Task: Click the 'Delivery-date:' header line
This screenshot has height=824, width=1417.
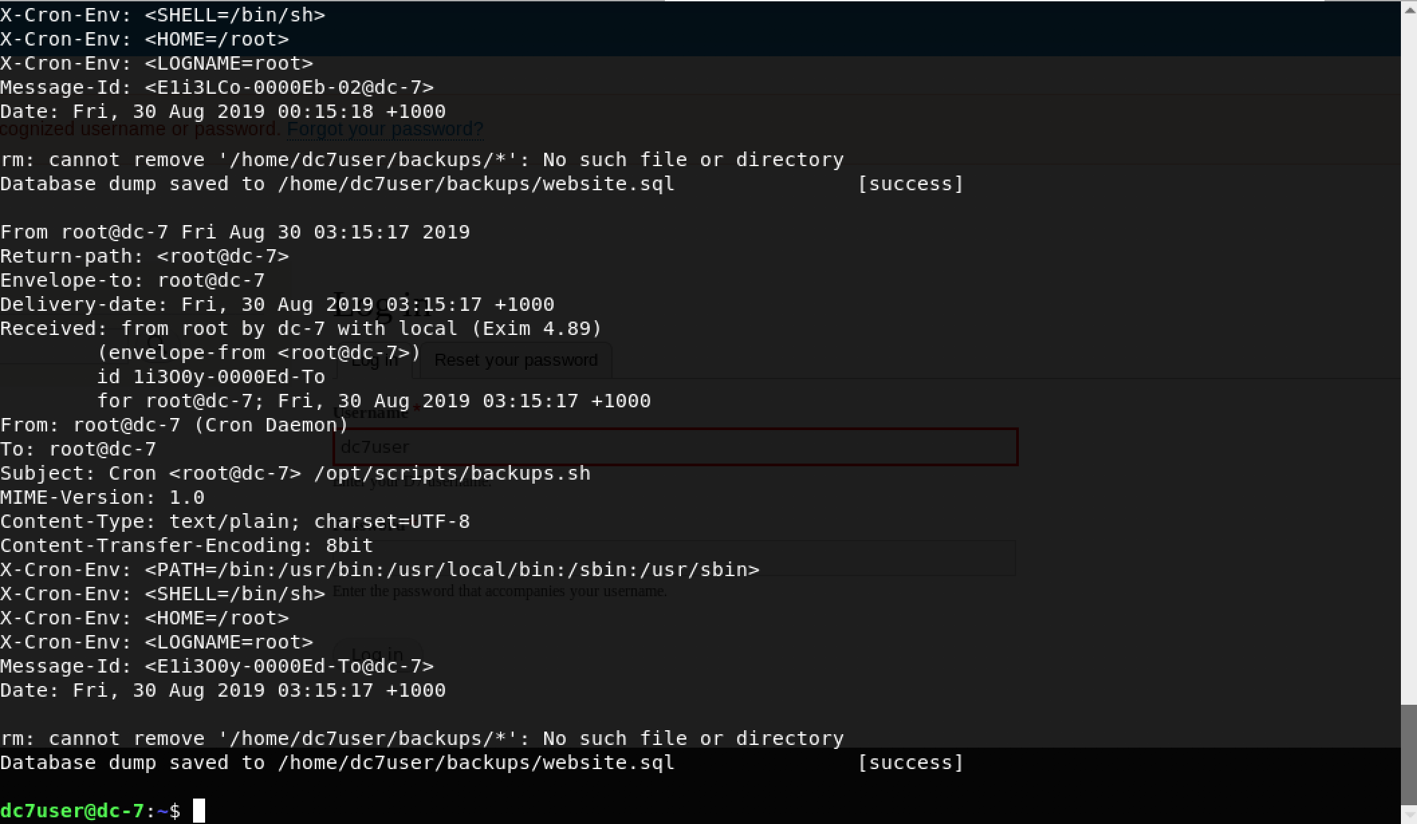Action: click(x=278, y=304)
